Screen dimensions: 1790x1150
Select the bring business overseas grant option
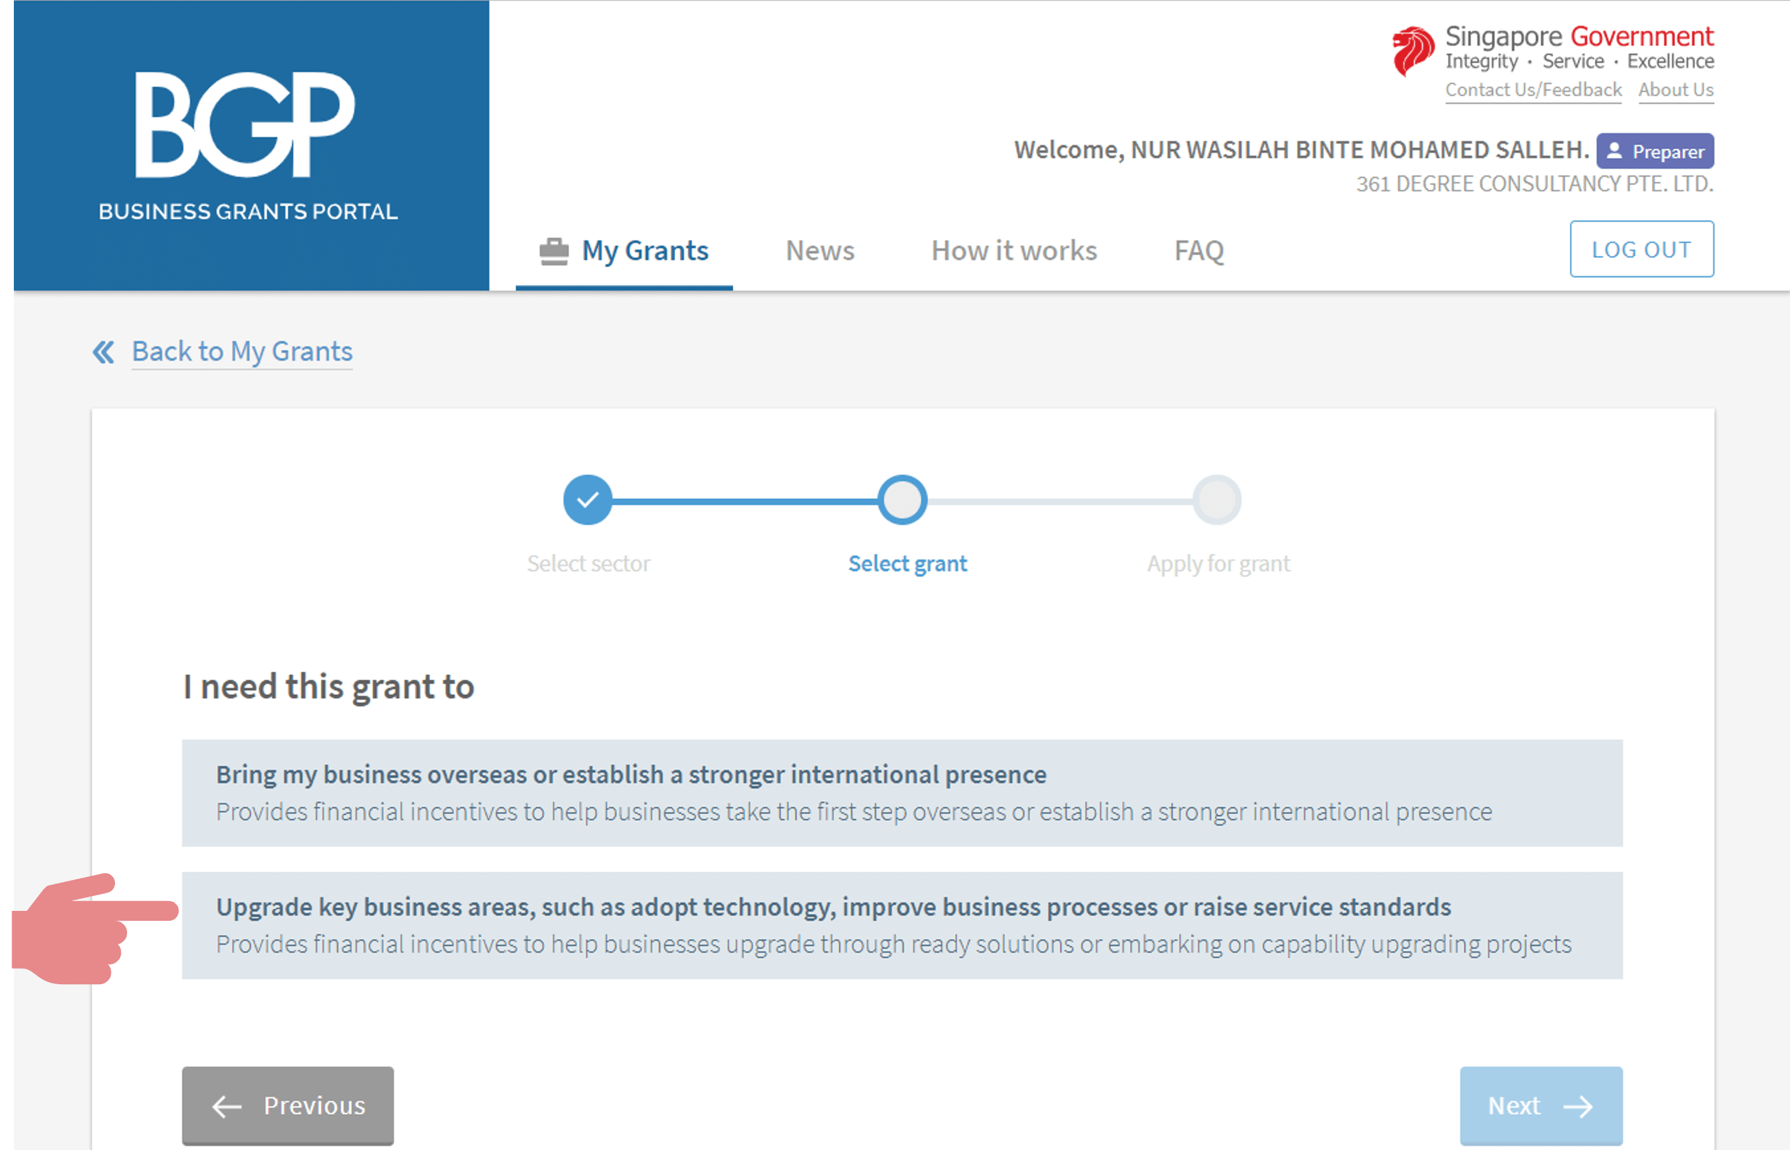point(902,792)
